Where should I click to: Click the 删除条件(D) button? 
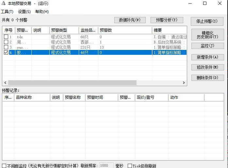click(208, 78)
